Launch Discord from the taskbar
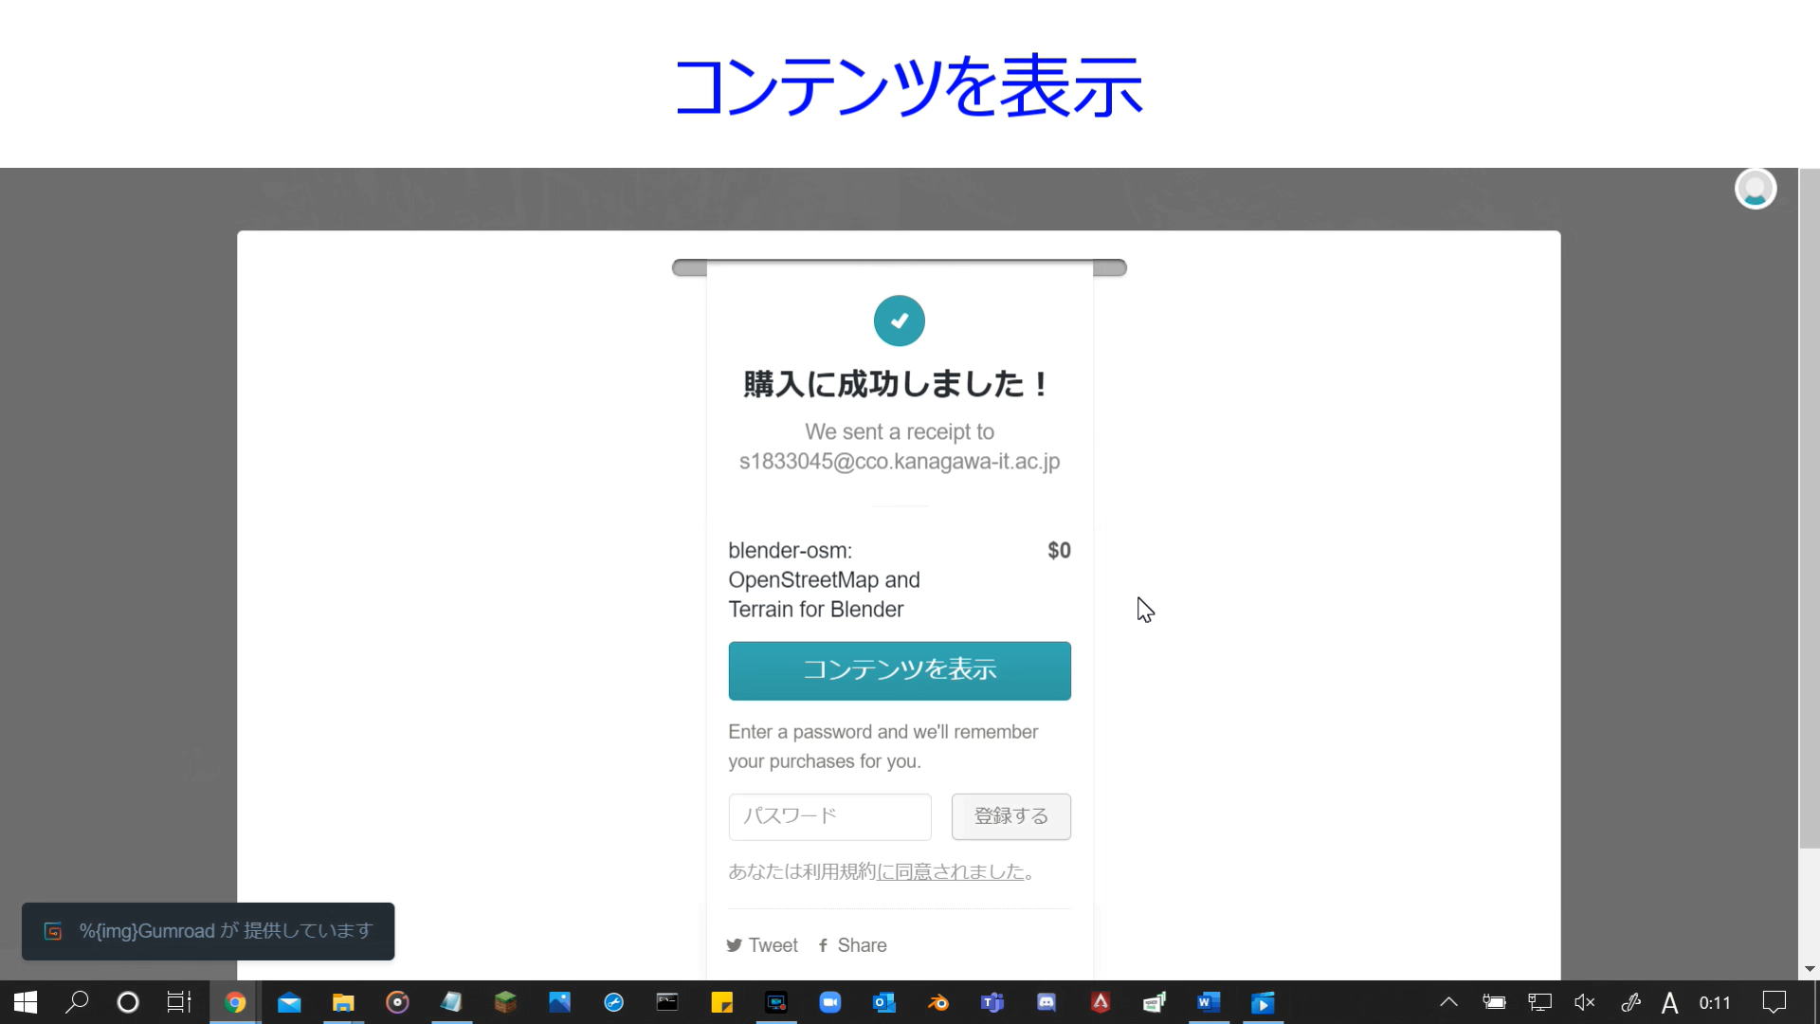 point(1046,1002)
